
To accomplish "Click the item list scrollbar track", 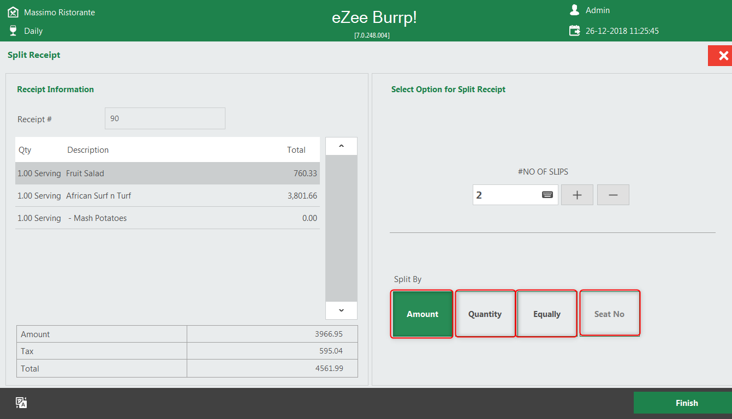I will pyautogui.click(x=341, y=228).
